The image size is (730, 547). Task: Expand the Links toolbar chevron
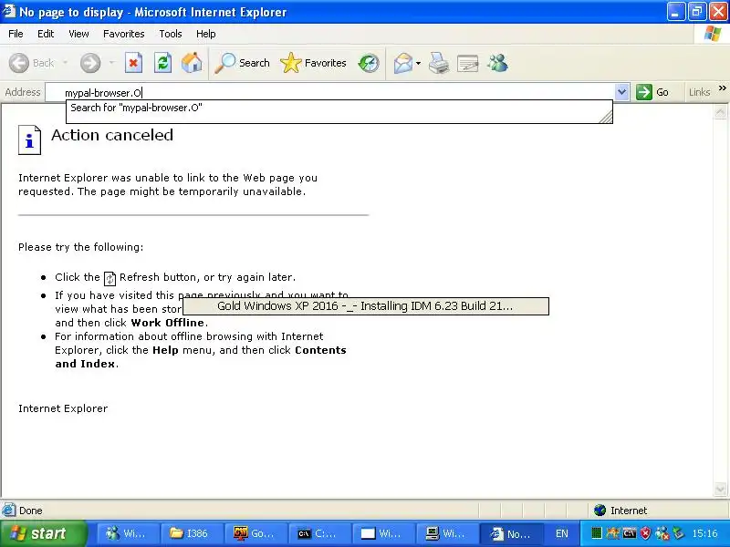click(x=722, y=88)
